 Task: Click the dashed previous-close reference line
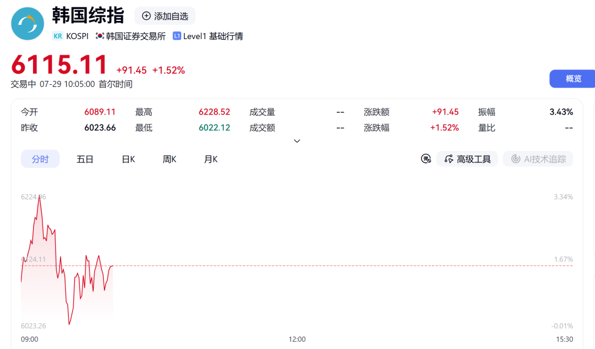click(297, 265)
